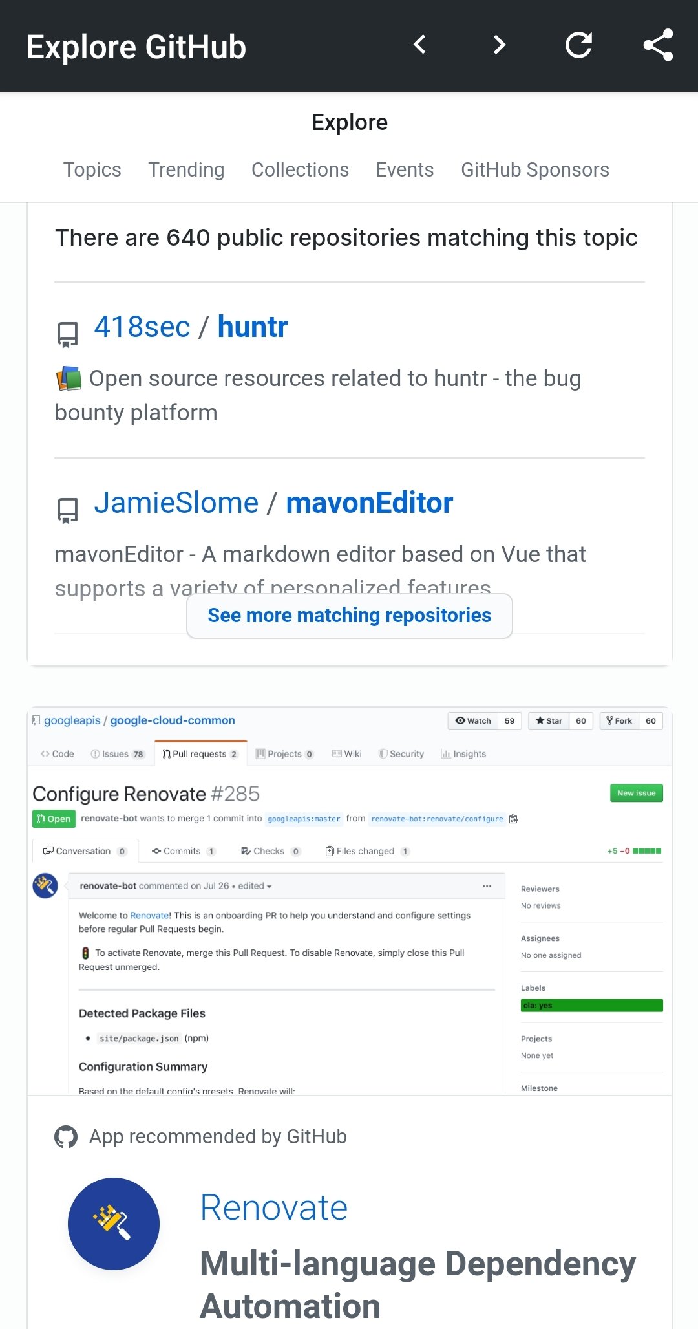Switch to the Topics tab
This screenshot has height=1329, width=698.
pyautogui.click(x=92, y=169)
